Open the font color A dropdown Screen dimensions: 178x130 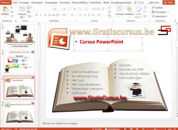pyautogui.click(x=75, y=15)
